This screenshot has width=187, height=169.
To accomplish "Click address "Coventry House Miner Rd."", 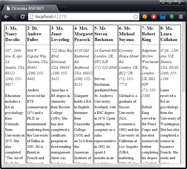I will pyautogui.click(x=129, y=56).
